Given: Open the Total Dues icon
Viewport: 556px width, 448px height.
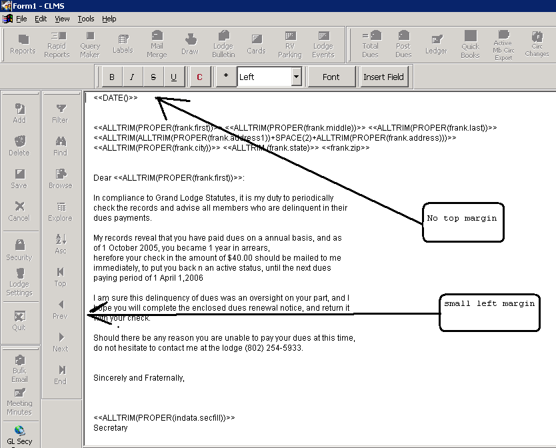Looking at the screenshot, I should tap(371, 44).
